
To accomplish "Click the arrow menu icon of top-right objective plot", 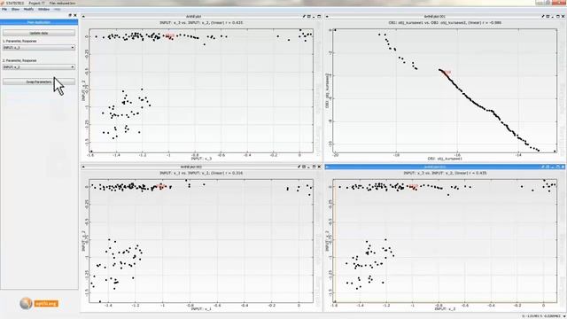I will 327,17.
